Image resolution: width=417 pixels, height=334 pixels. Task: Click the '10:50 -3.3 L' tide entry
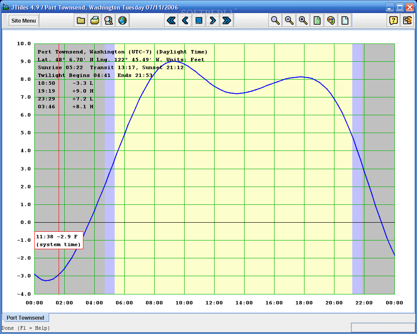pos(66,83)
